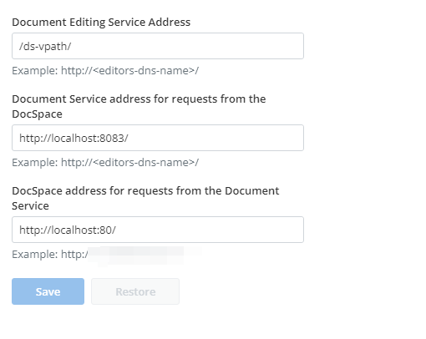
Task: Click the localhost:8083 text inside its field
Action: click(74, 138)
